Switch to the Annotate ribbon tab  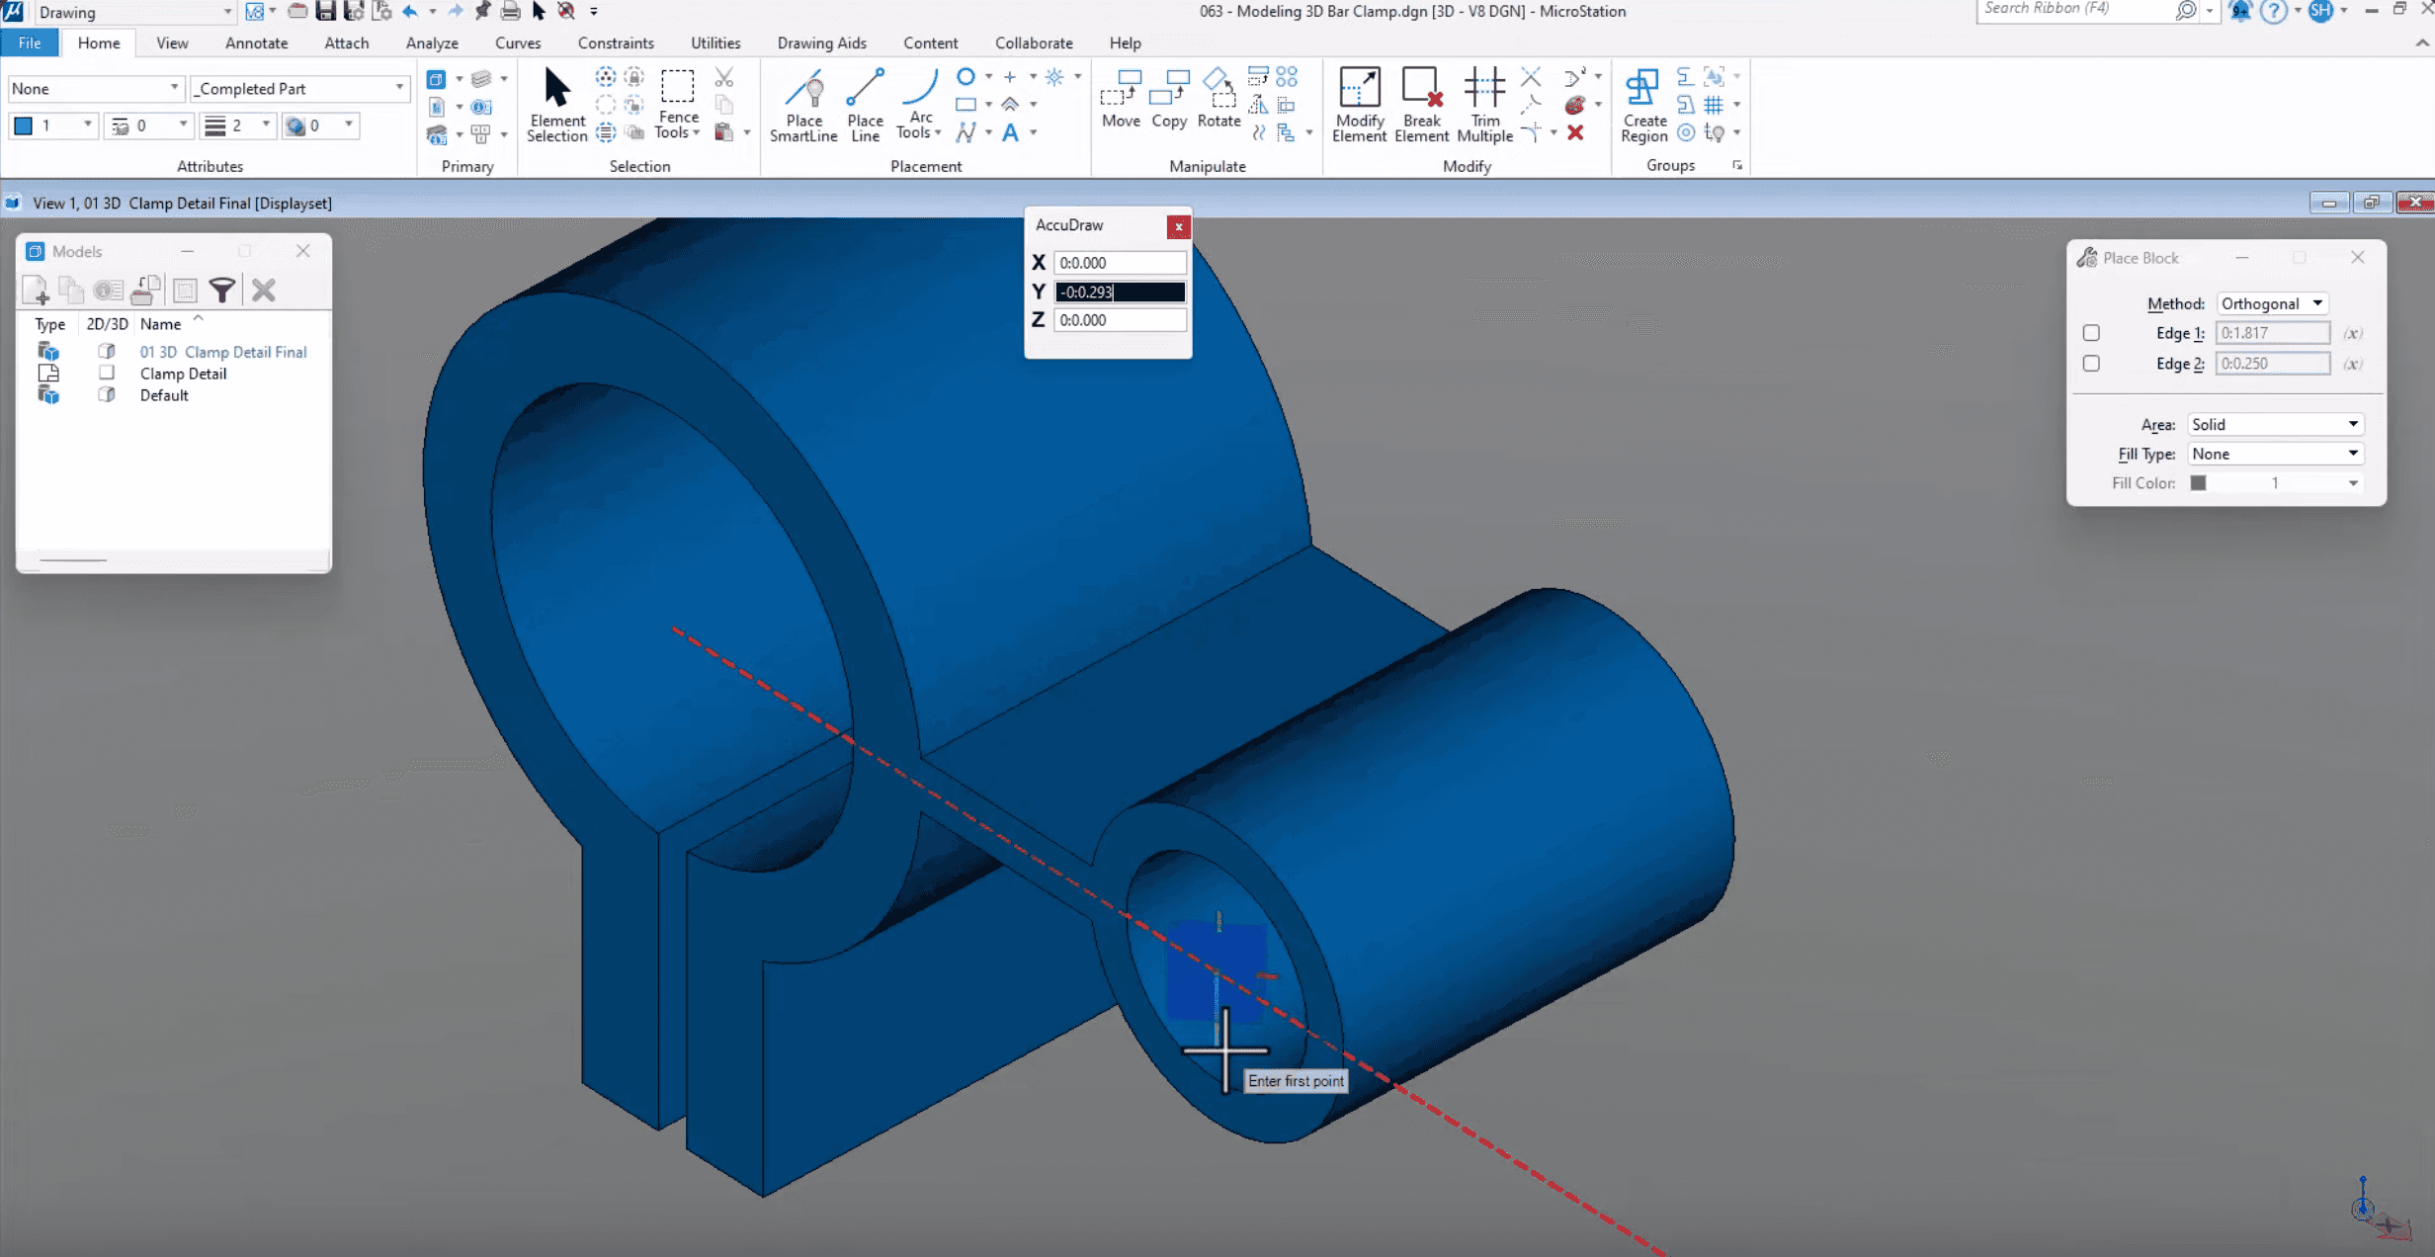click(256, 42)
